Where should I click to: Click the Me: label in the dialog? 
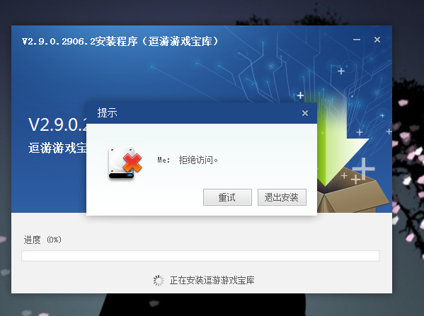pos(164,160)
